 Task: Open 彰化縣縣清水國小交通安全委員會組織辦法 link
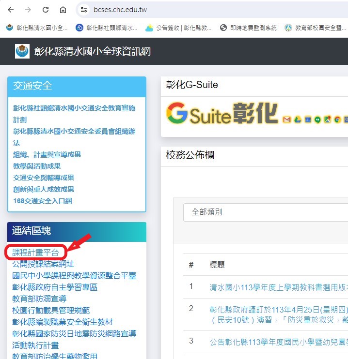pos(74,137)
